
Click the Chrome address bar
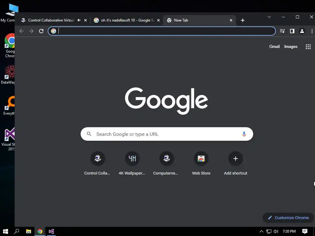(162, 31)
